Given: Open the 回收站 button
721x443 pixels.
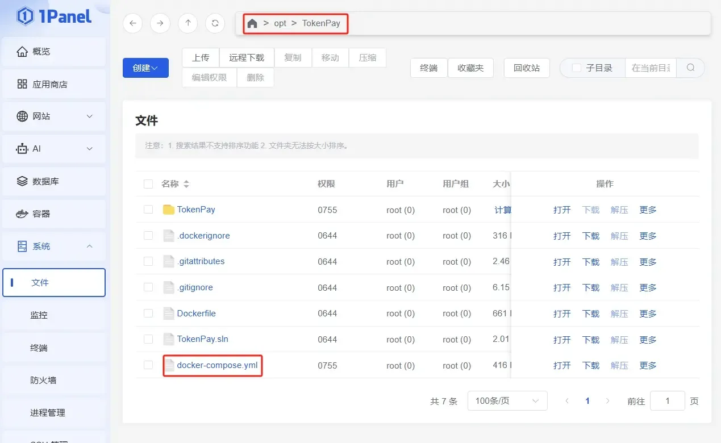Looking at the screenshot, I should click(527, 68).
